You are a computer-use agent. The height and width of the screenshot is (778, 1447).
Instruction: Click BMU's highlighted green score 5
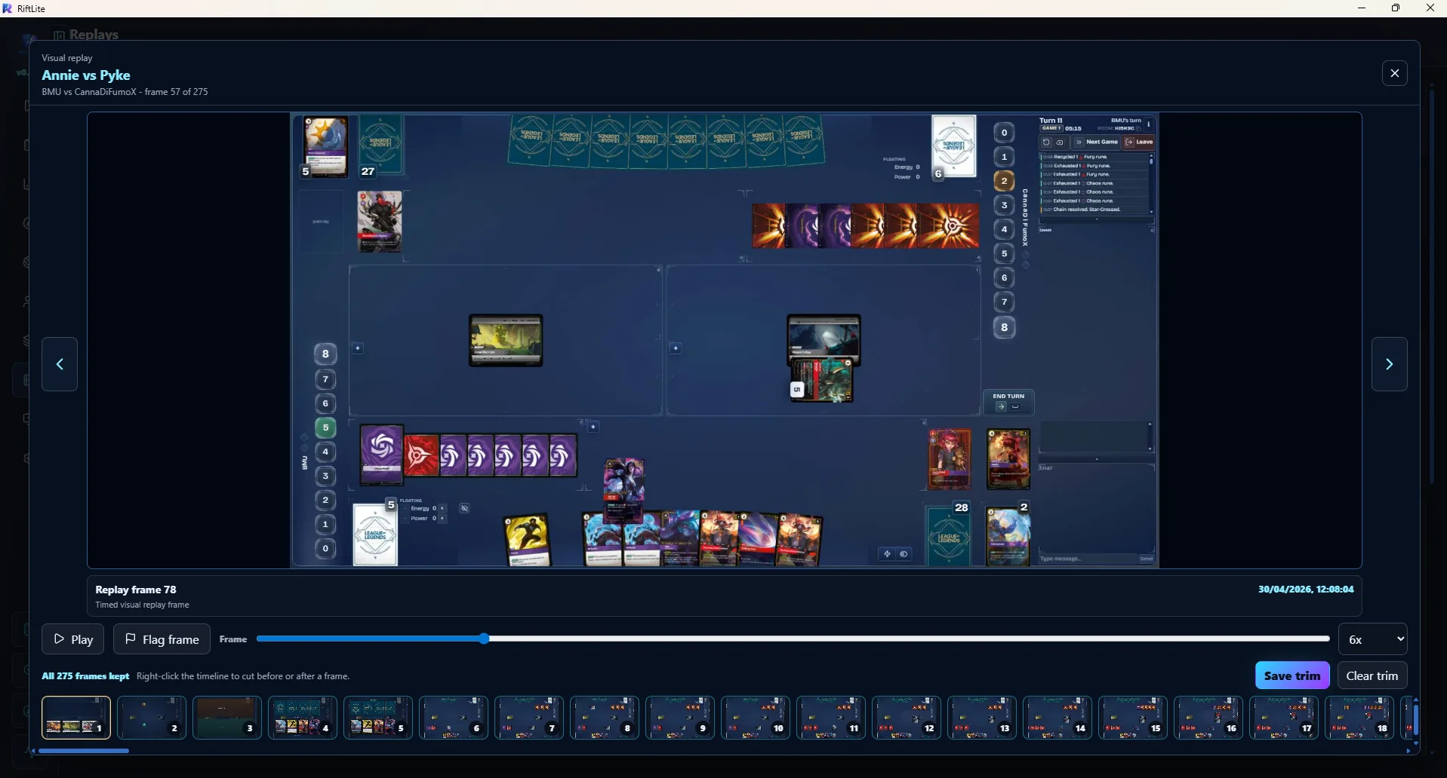click(x=325, y=427)
